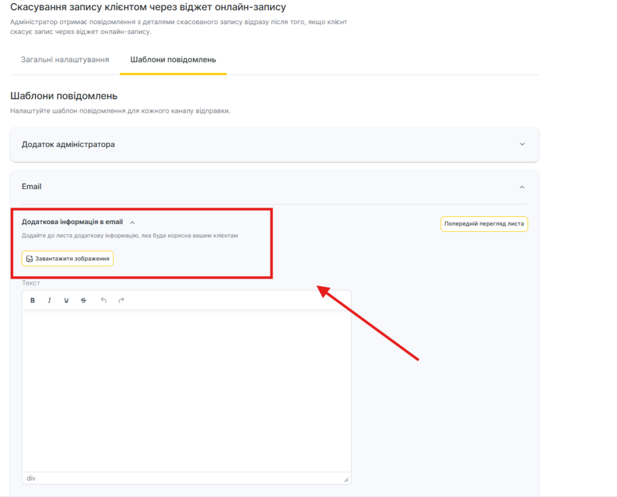Click the image icon inside the upload button

30,258
